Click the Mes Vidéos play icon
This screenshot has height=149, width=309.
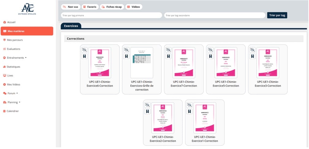tap(5, 85)
